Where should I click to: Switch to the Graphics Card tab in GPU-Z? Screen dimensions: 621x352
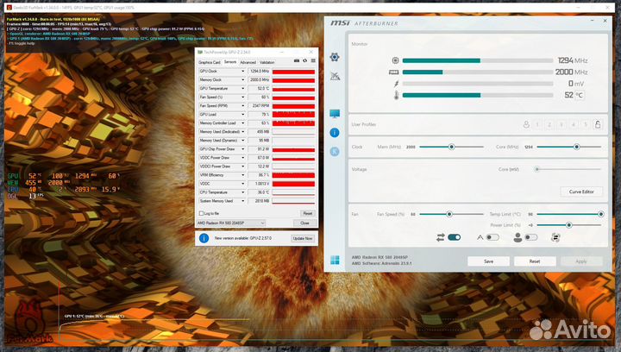click(210, 63)
